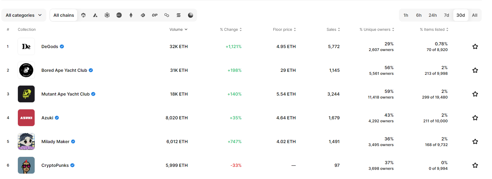
Task: Open DeGods collection link
Action: 50,46
